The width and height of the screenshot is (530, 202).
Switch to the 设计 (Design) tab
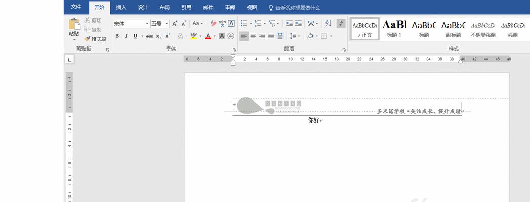coord(143,7)
